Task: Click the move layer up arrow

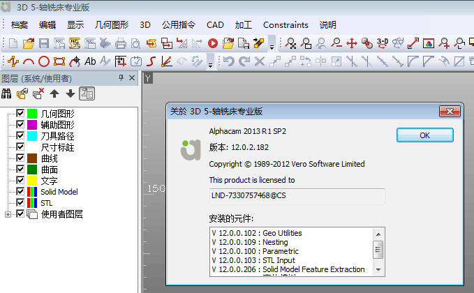Action: [x=54, y=93]
